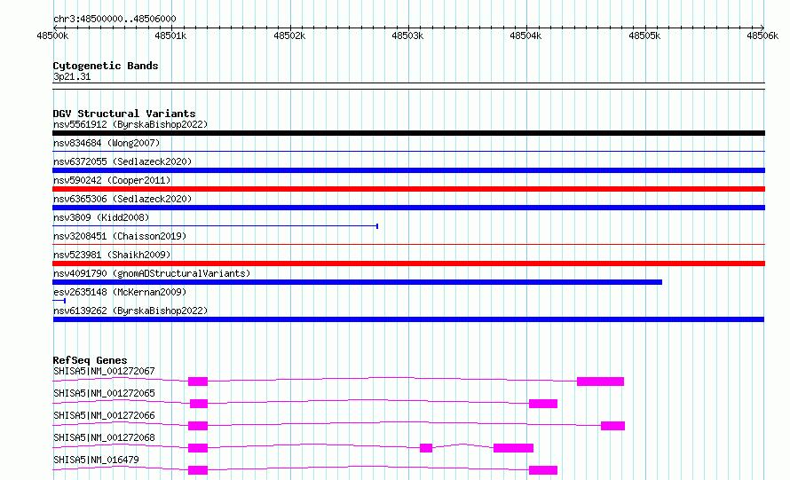Open SHISA5|NM_016479 transcript label
This screenshot has width=790, height=480.
pyautogui.click(x=96, y=460)
